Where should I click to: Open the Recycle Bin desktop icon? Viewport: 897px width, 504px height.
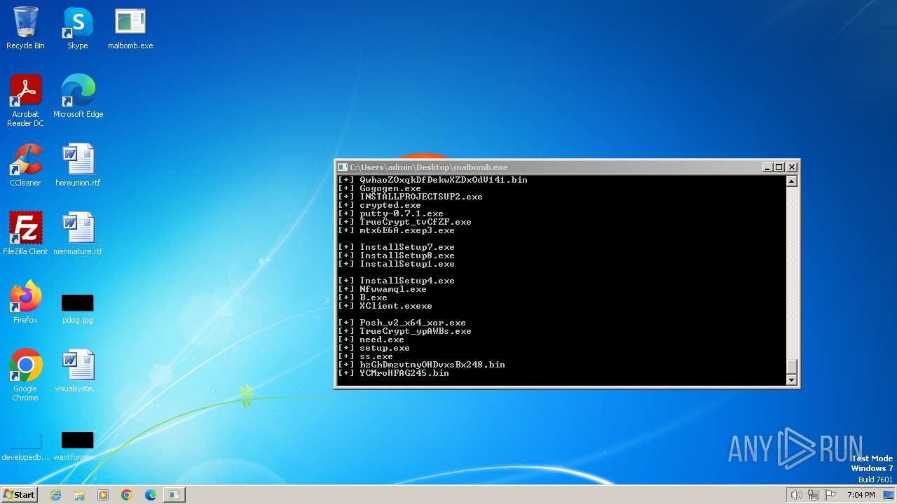(x=25, y=28)
